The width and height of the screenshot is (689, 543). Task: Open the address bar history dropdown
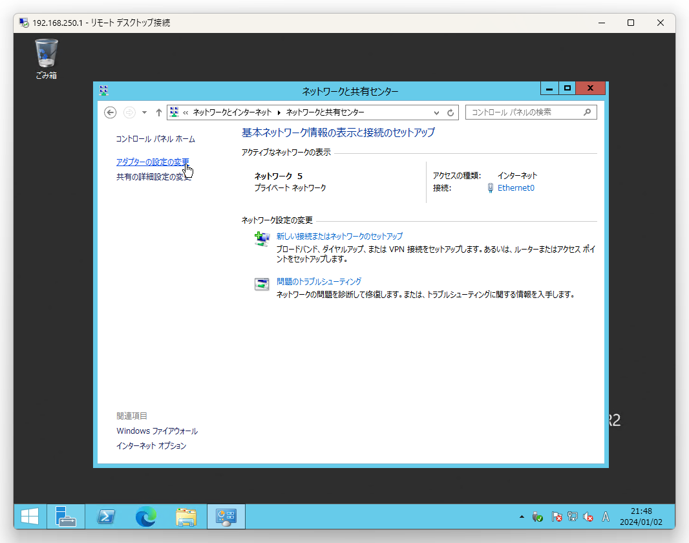436,112
